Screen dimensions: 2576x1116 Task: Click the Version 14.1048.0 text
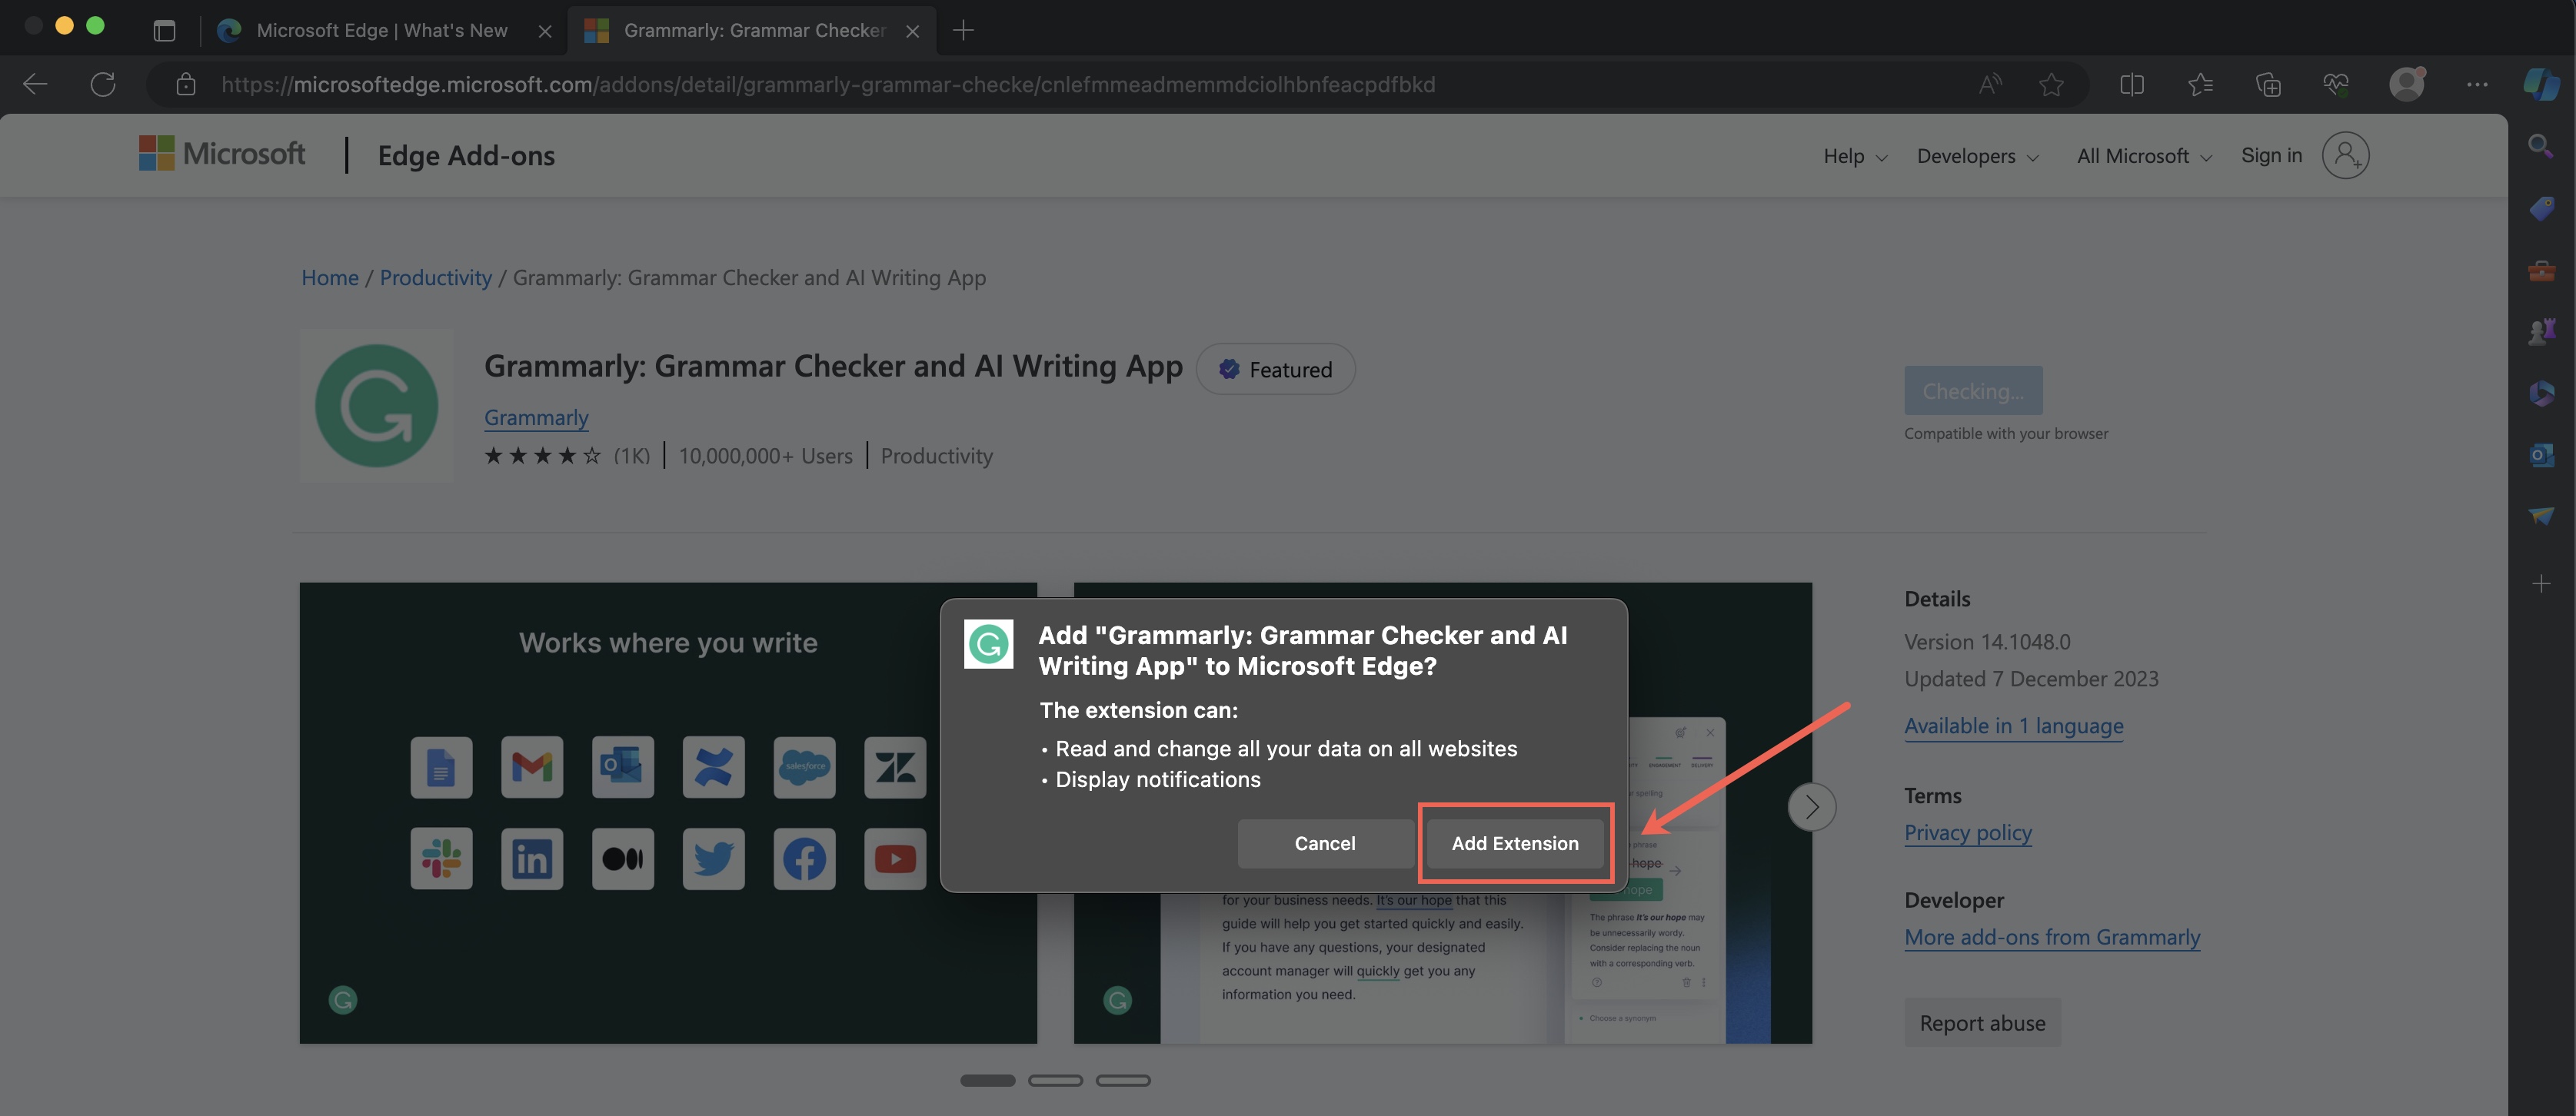pyautogui.click(x=1987, y=643)
